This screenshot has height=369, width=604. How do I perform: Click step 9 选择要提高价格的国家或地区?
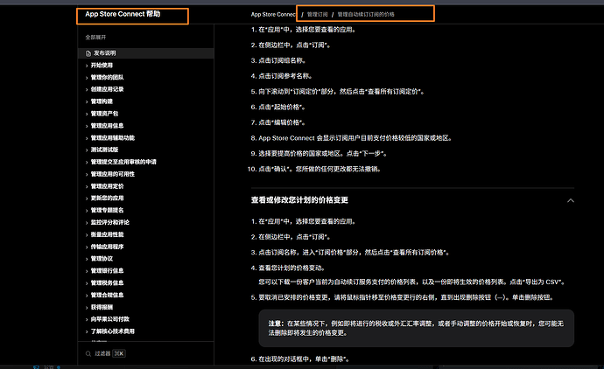click(x=323, y=153)
